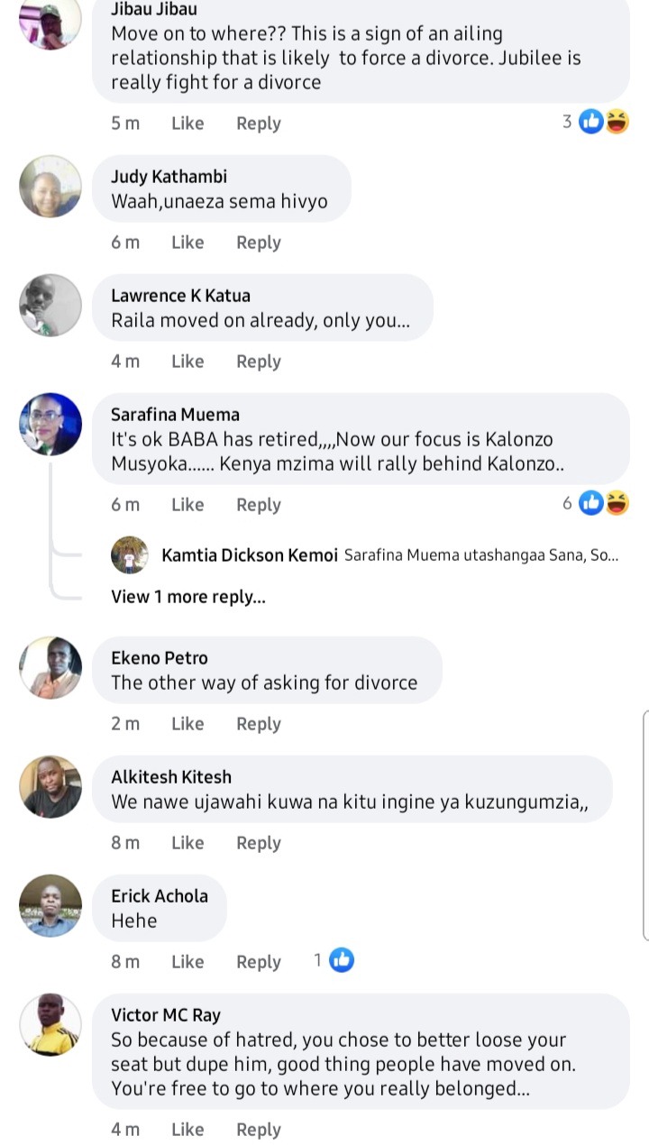Click reaction icons on Jibau Jibau's comment
The image size is (649, 1145).
click(x=603, y=122)
